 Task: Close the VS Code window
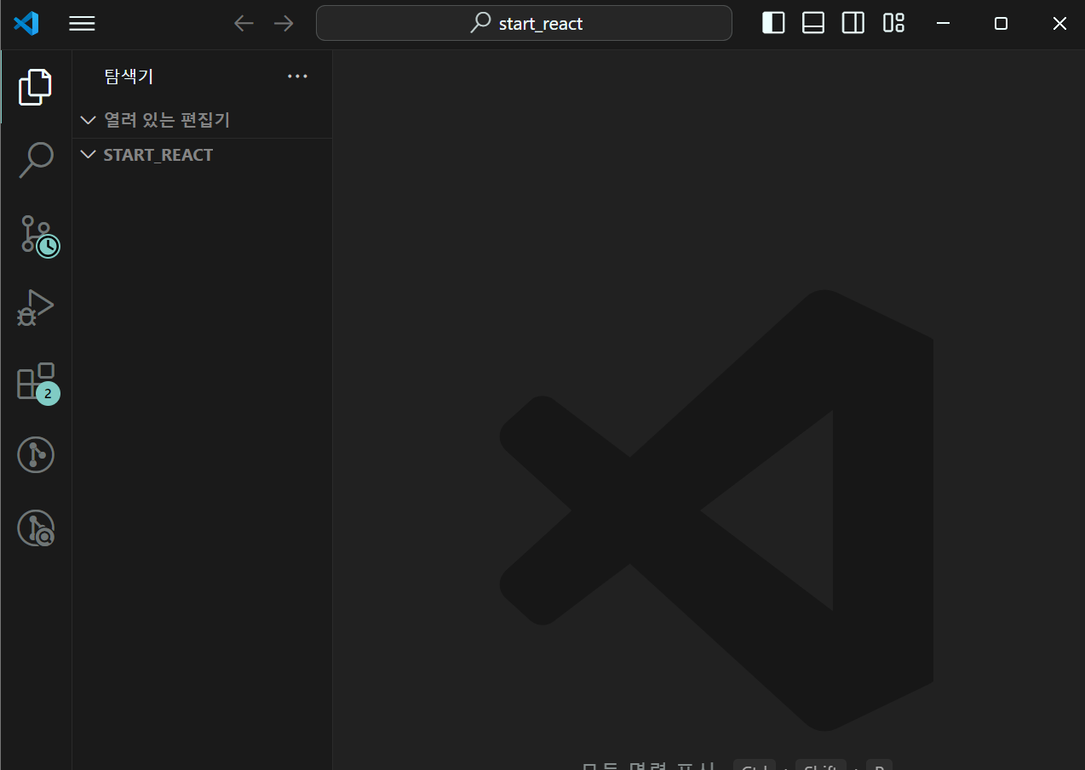click(1059, 24)
